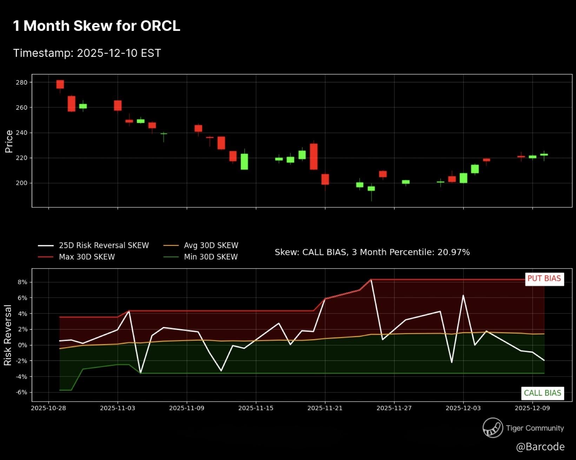Click the 4% risk reversal tick label
576x460 pixels.
pyautogui.click(x=22, y=314)
